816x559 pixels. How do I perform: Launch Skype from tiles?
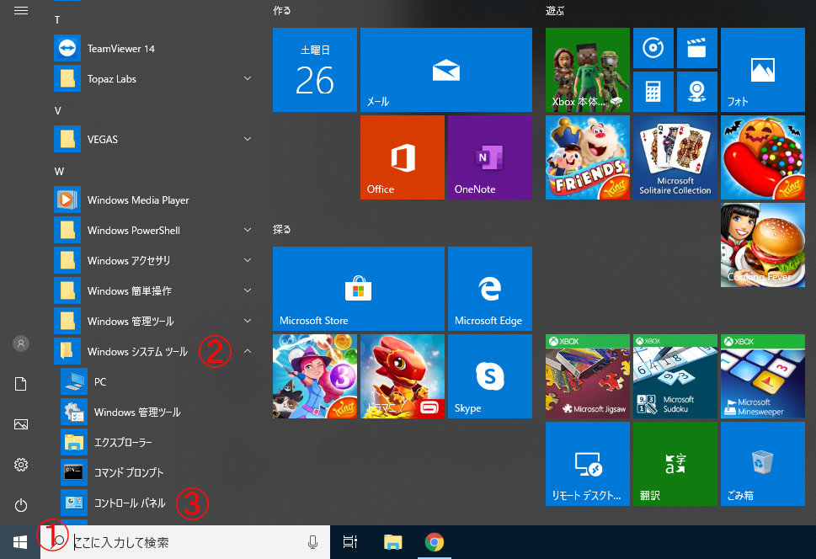489,376
